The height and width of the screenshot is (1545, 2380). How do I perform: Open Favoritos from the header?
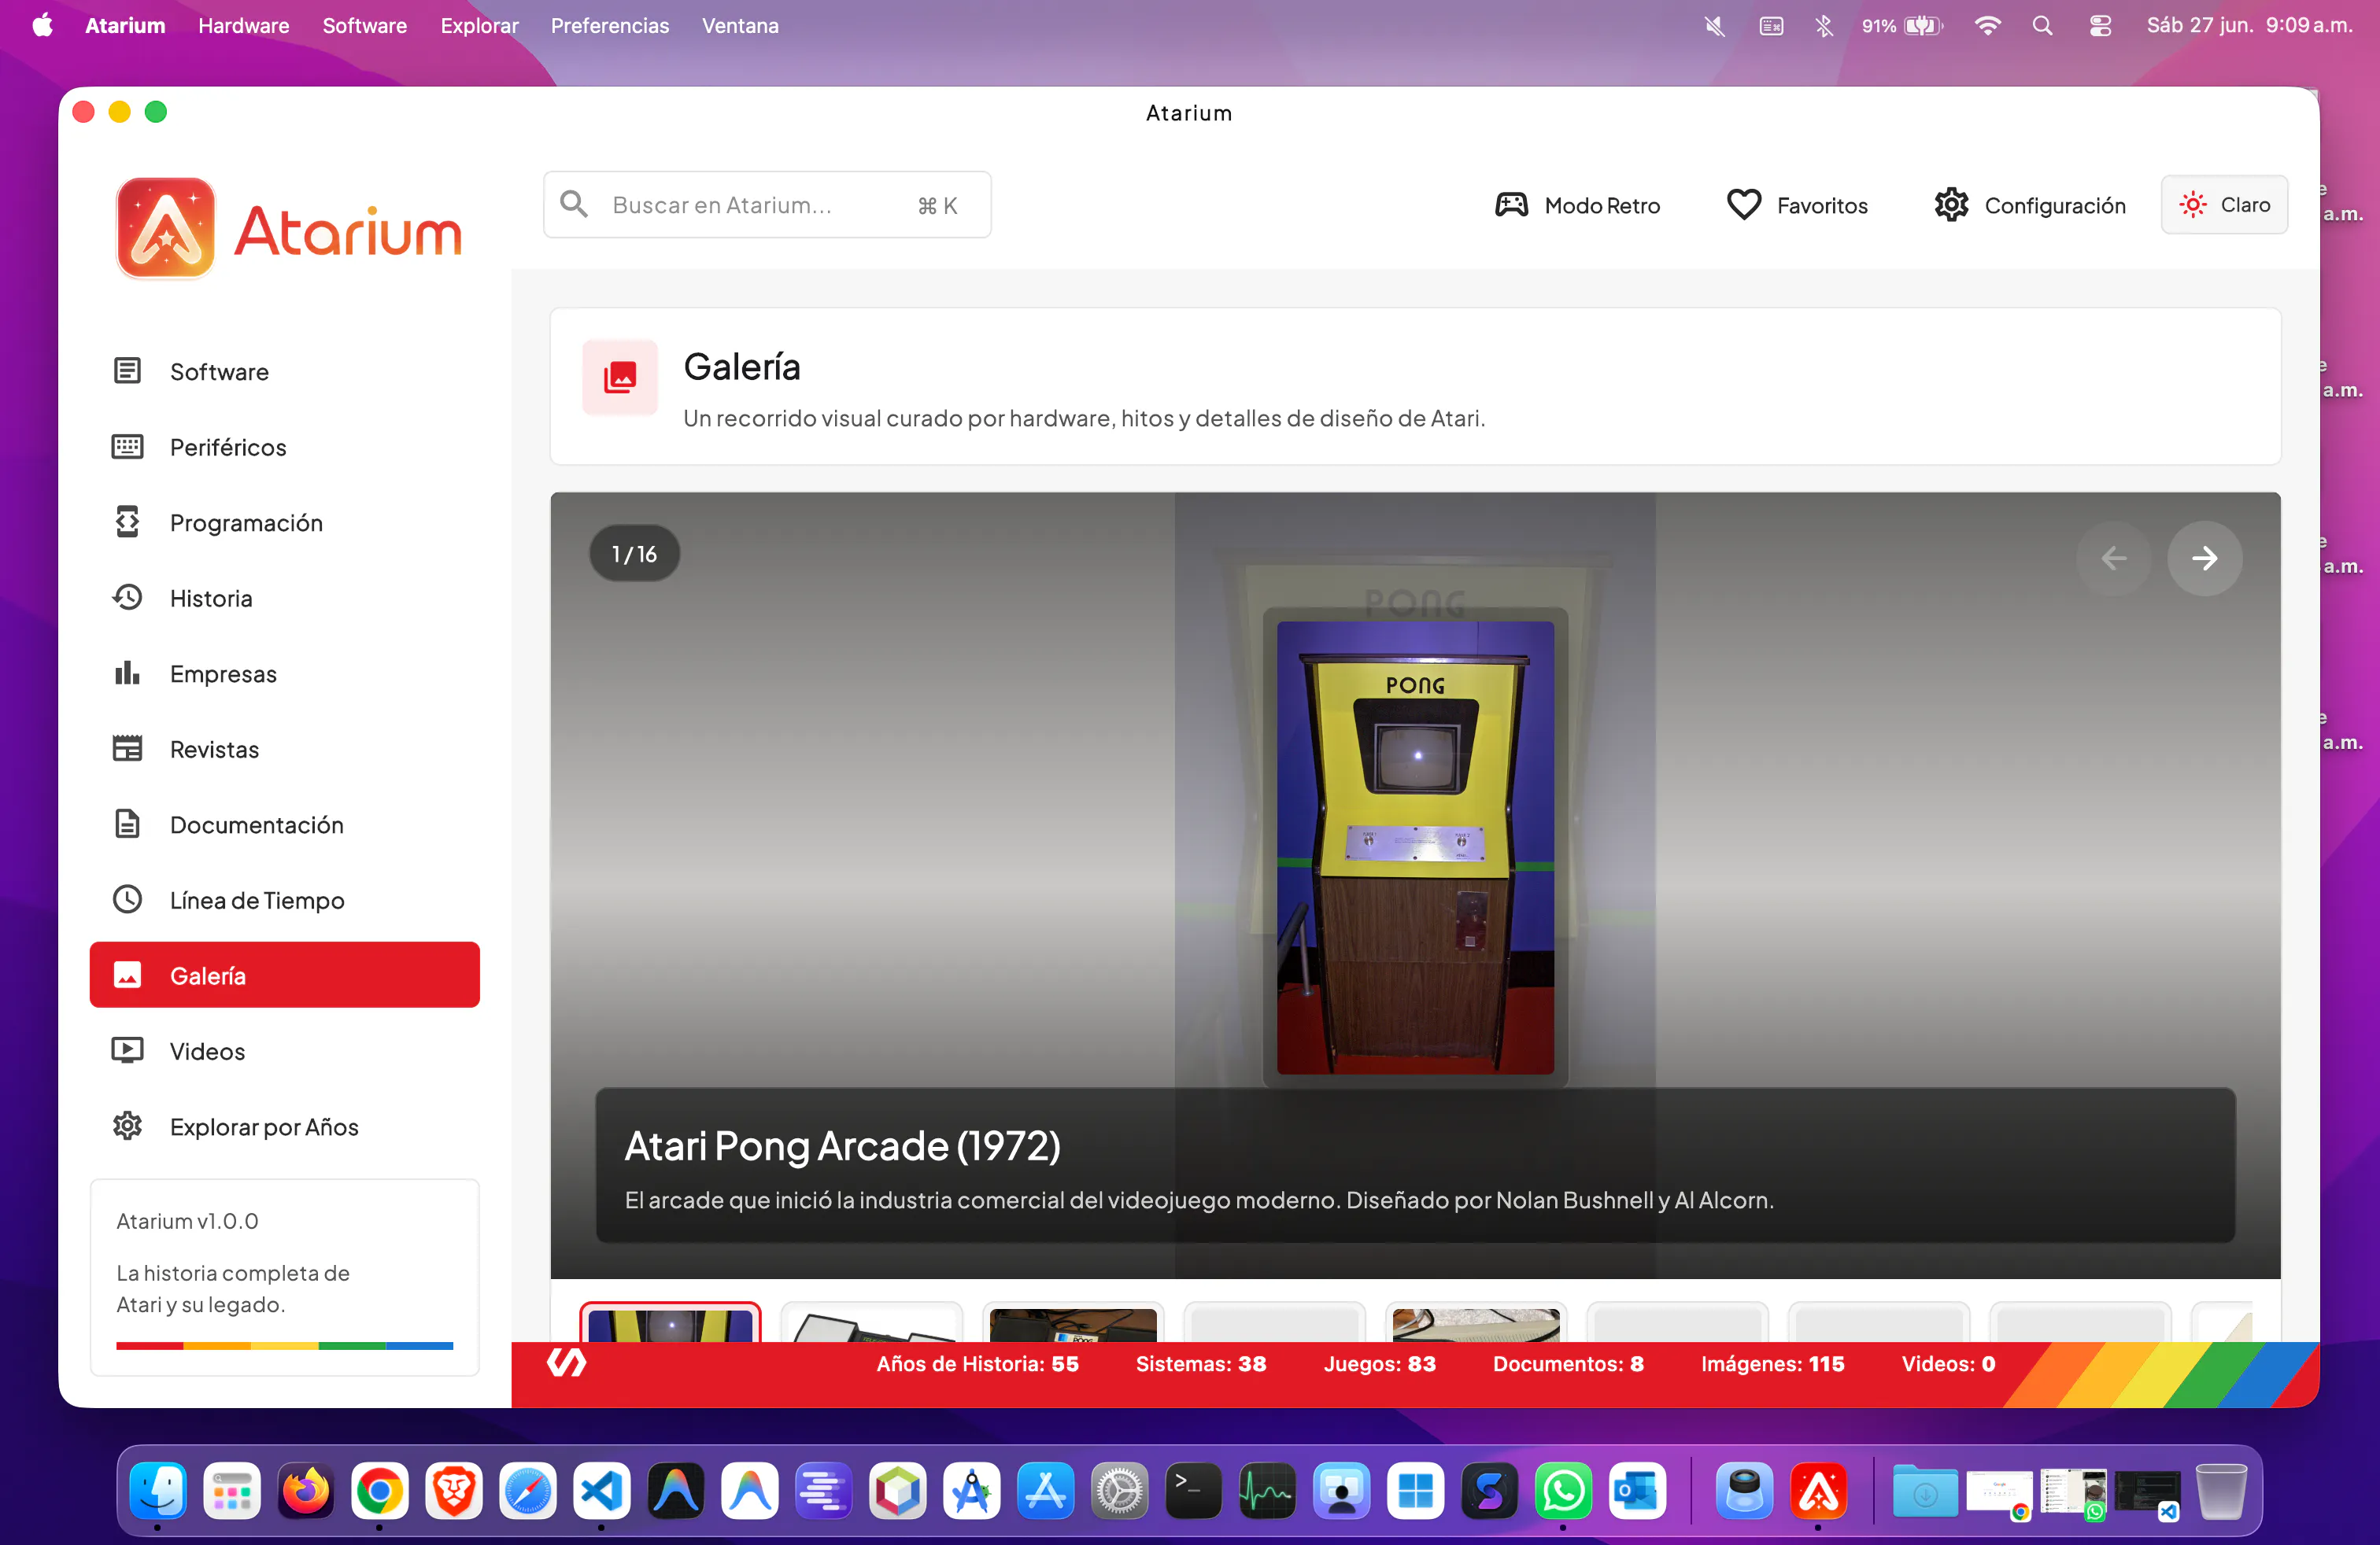tap(1797, 205)
